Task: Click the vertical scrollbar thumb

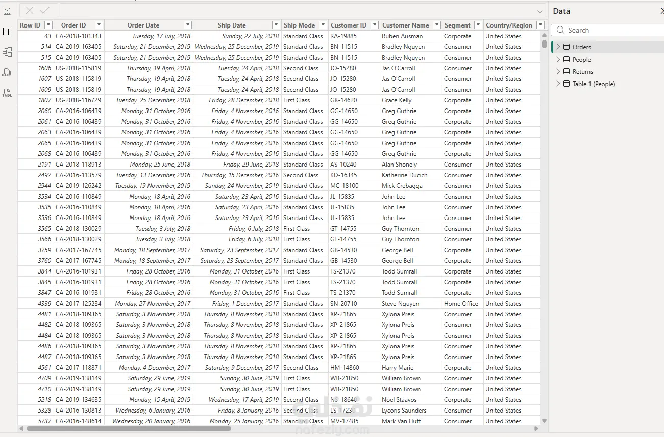Action: (x=544, y=44)
